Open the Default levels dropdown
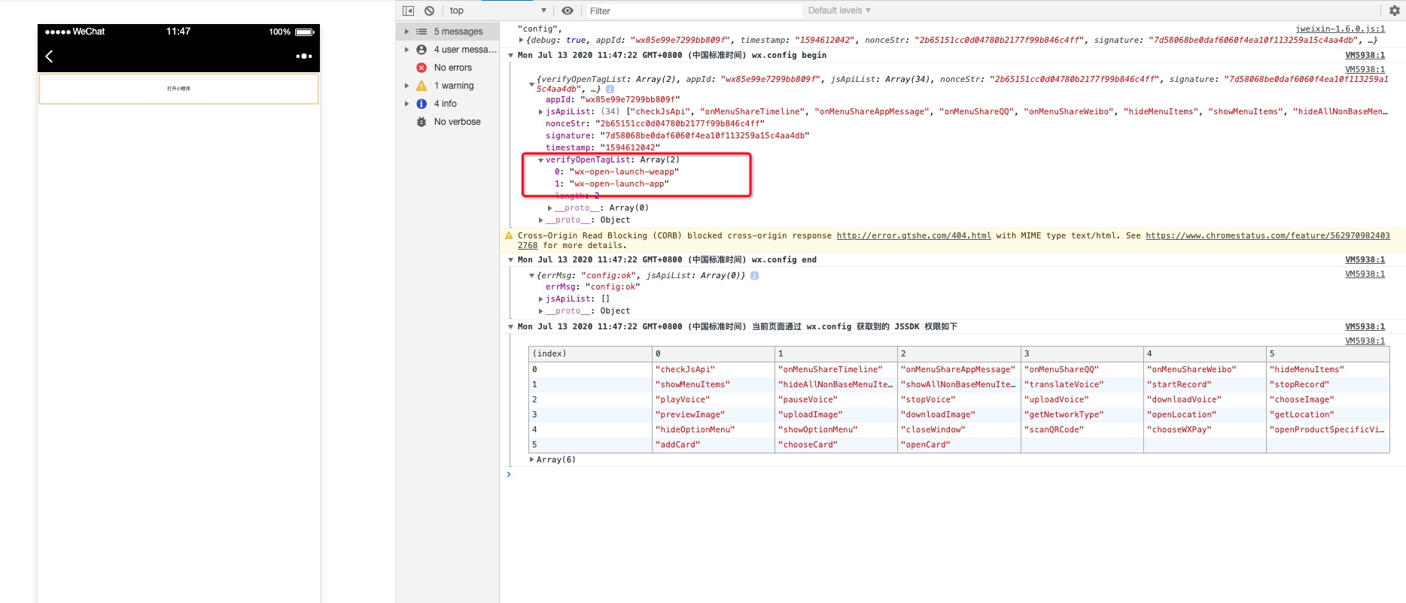 click(x=839, y=11)
